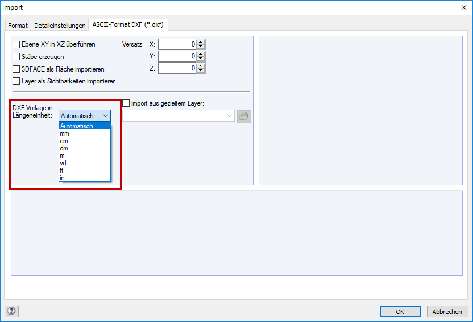Increase the Versatz X value
Image resolution: width=473 pixels, height=322 pixels.
click(201, 42)
